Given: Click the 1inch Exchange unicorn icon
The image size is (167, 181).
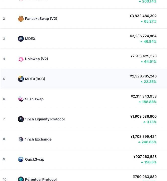Looking at the screenshot, I should (21, 139).
